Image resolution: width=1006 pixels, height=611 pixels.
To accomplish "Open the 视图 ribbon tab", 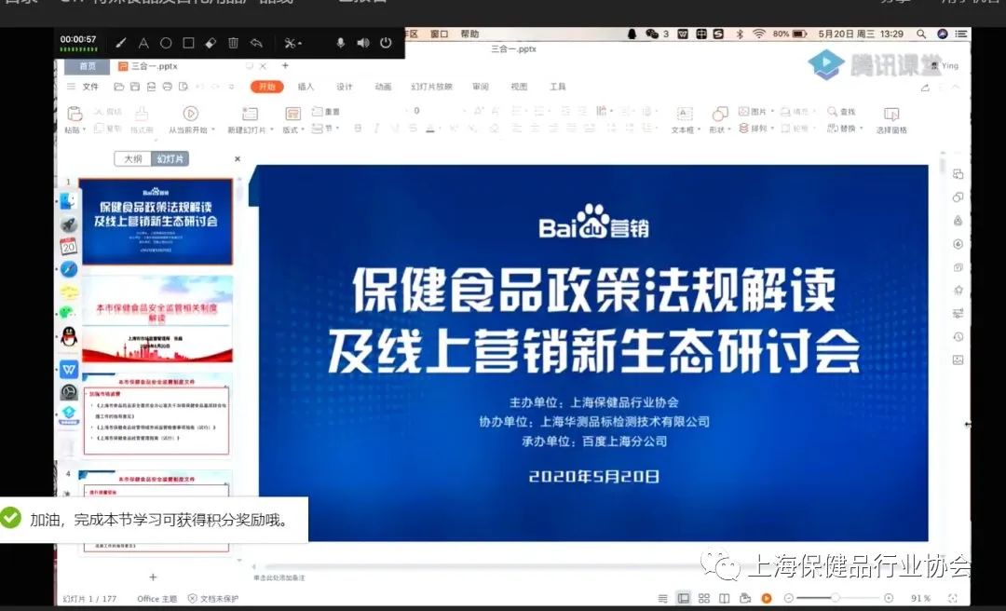I will click(x=519, y=87).
